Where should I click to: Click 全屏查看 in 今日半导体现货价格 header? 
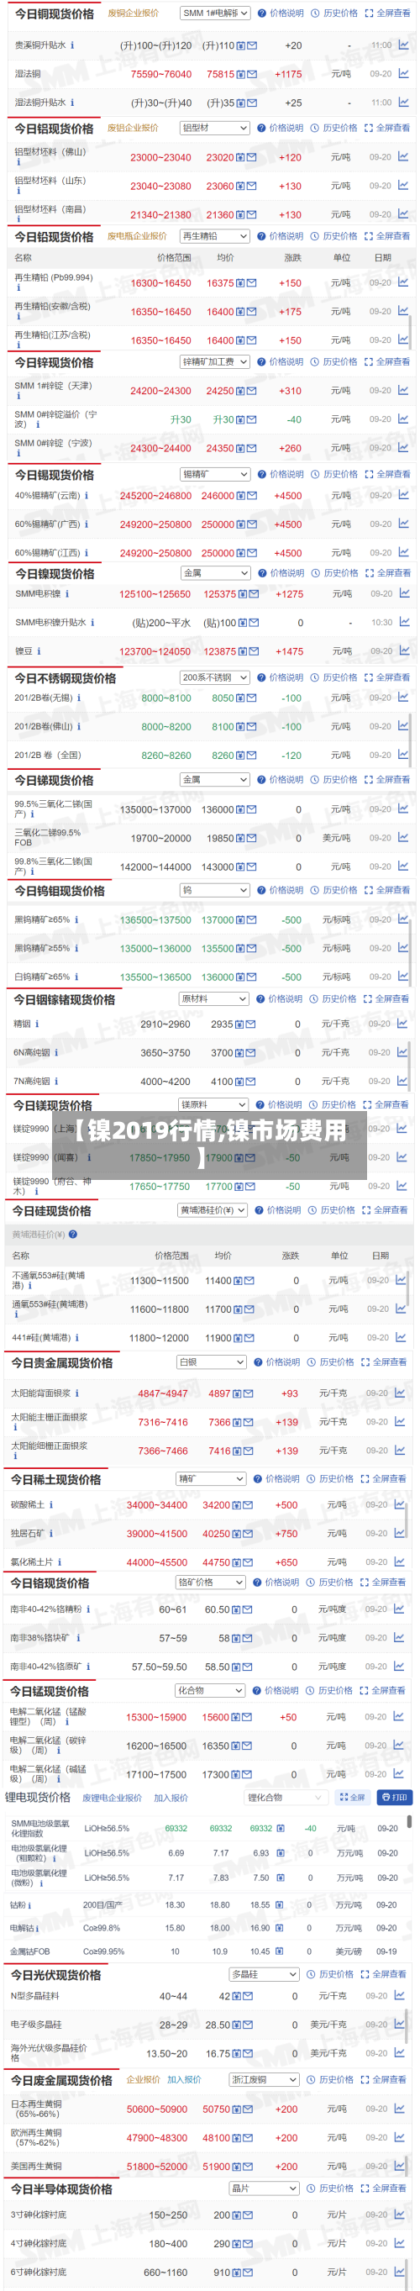point(389,2188)
